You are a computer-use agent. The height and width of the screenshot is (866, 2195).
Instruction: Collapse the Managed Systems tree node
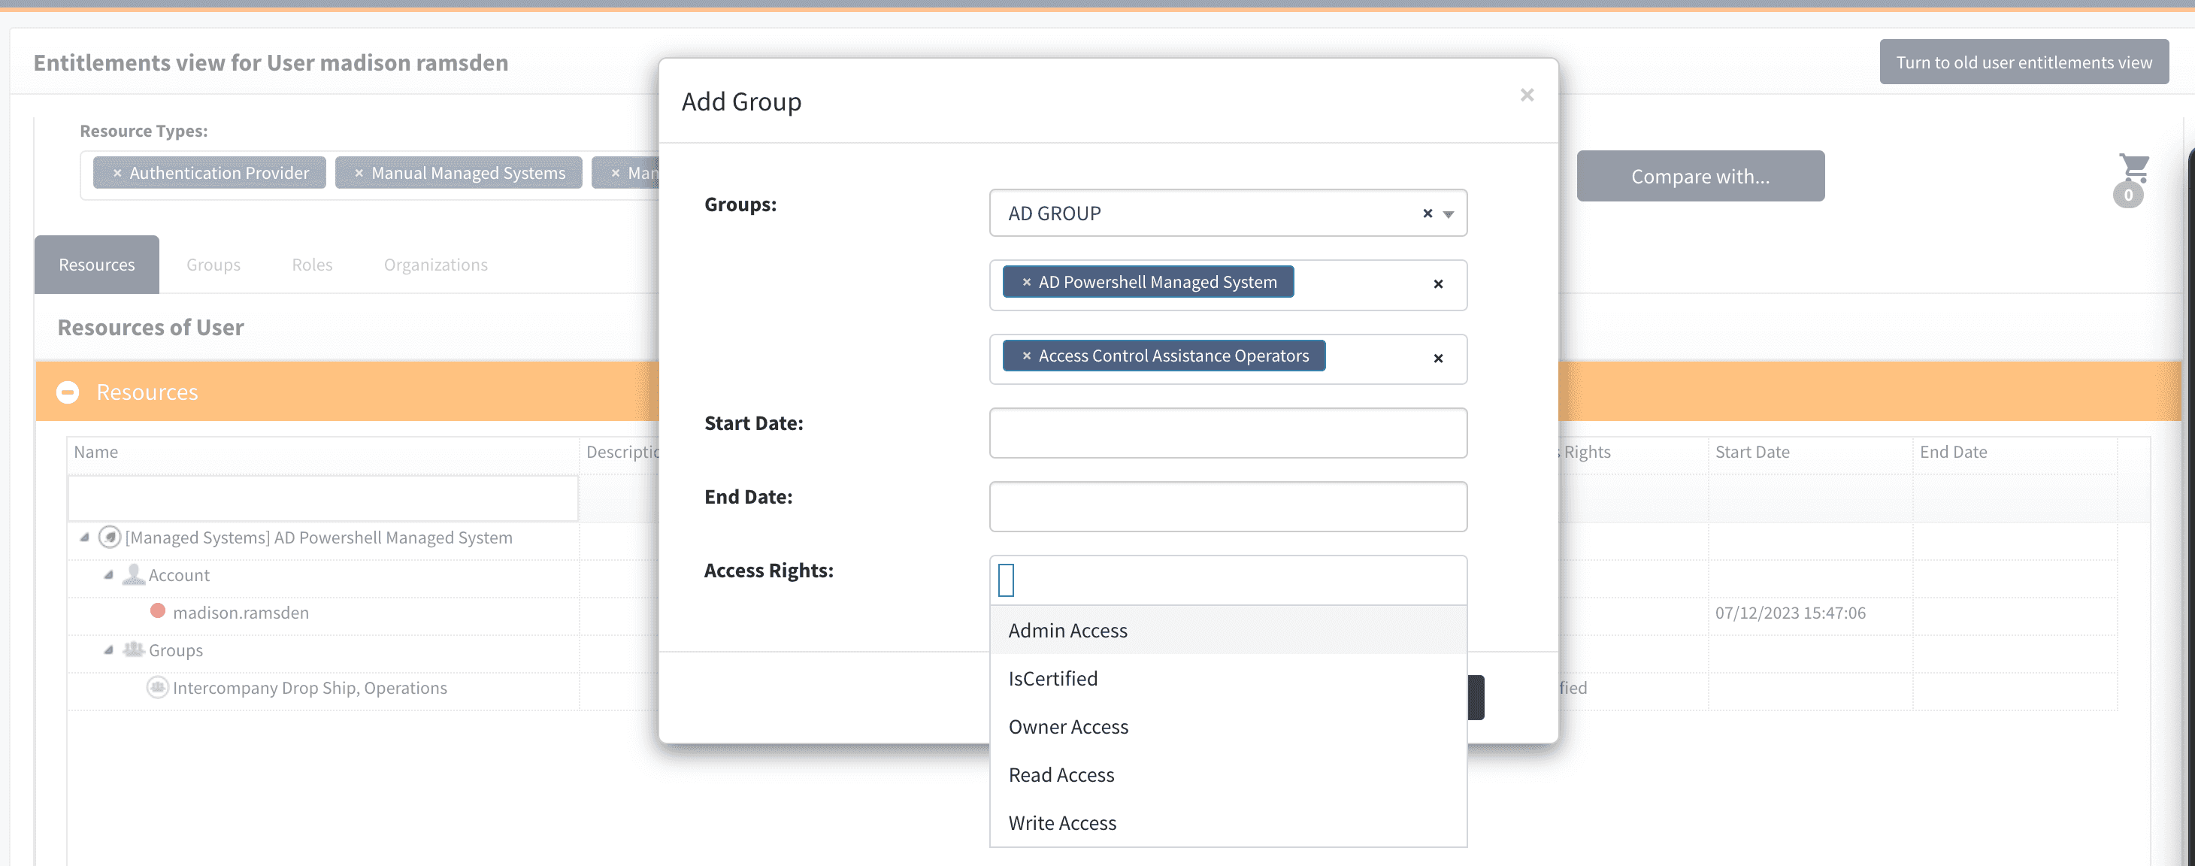click(x=84, y=537)
